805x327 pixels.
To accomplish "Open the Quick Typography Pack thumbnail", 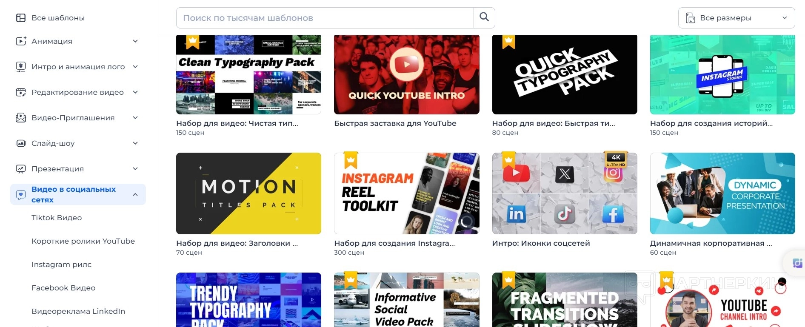I will [565, 75].
